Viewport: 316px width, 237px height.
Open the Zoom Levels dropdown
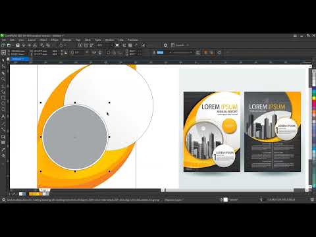coord(112,45)
